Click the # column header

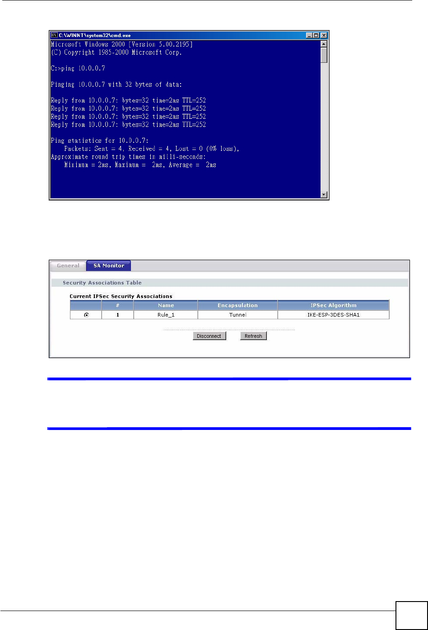(x=117, y=305)
